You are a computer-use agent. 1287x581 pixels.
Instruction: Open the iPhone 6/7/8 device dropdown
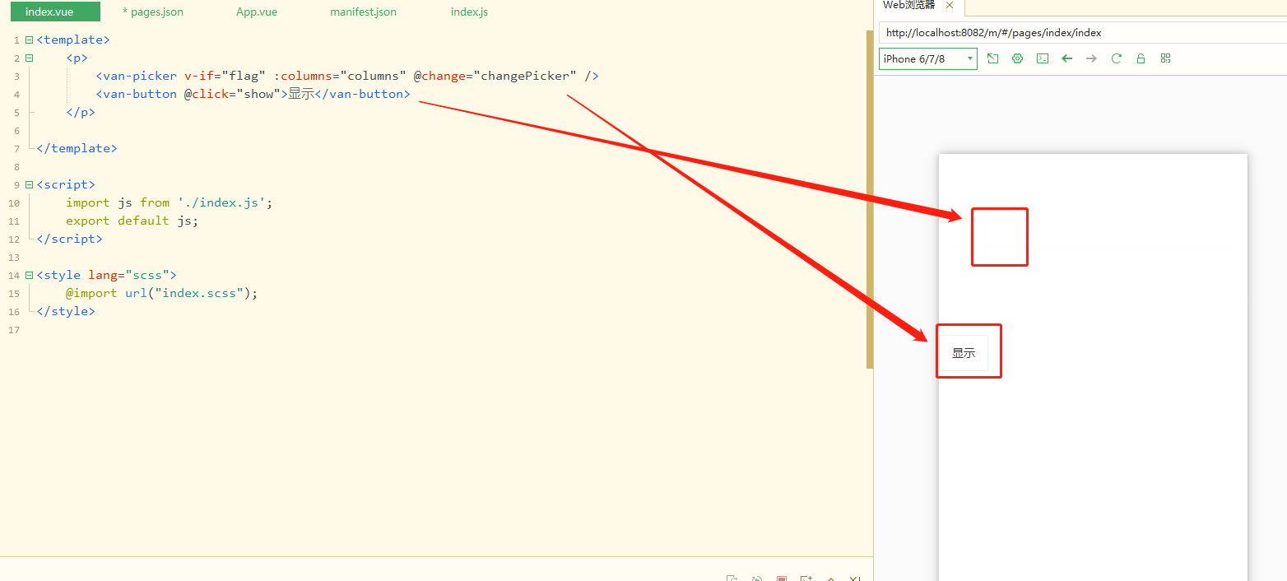(x=928, y=58)
